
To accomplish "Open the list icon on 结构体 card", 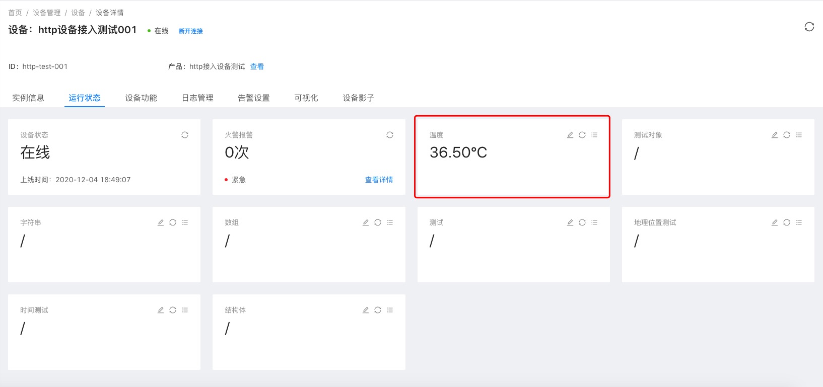I will (x=390, y=310).
